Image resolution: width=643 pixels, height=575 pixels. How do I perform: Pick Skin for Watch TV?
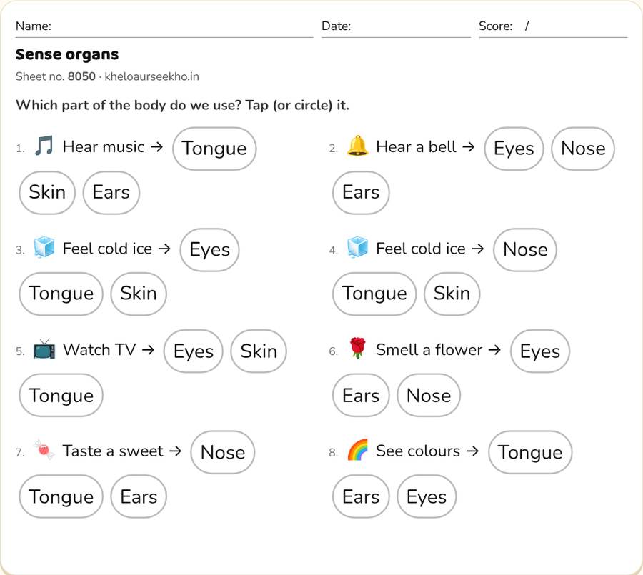click(x=259, y=351)
